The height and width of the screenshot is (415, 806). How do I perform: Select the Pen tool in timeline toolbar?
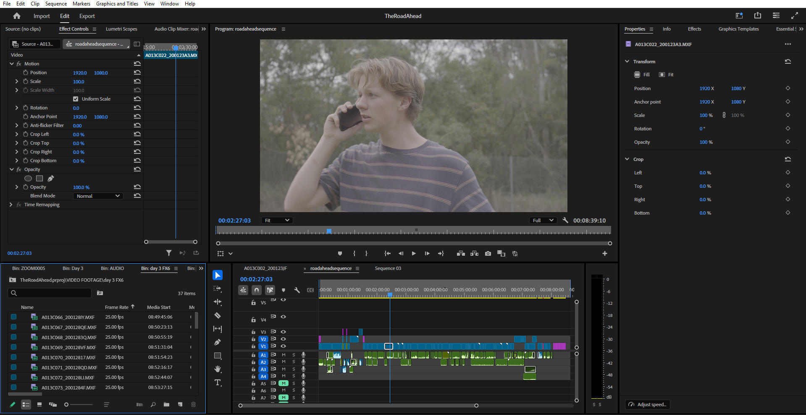218,342
